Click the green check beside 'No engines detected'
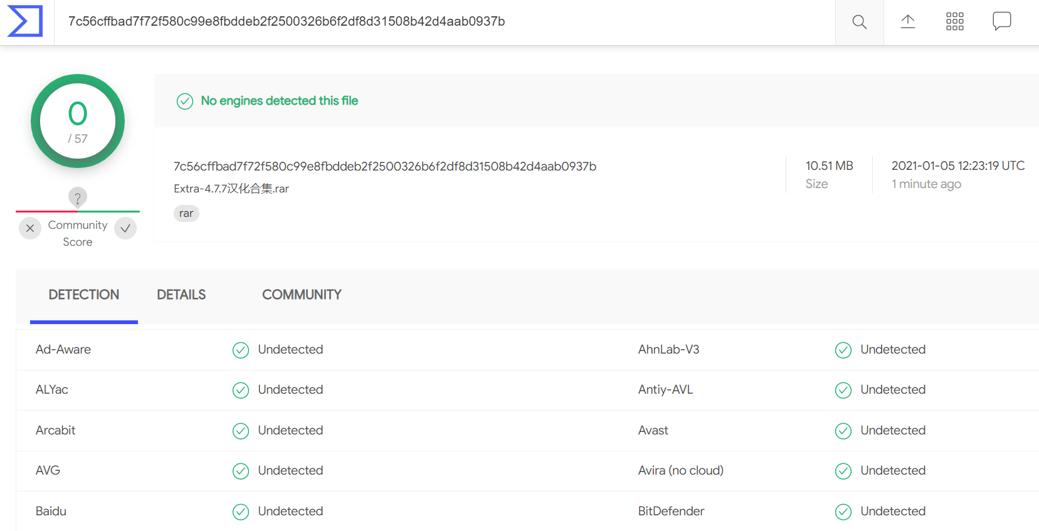 point(185,101)
